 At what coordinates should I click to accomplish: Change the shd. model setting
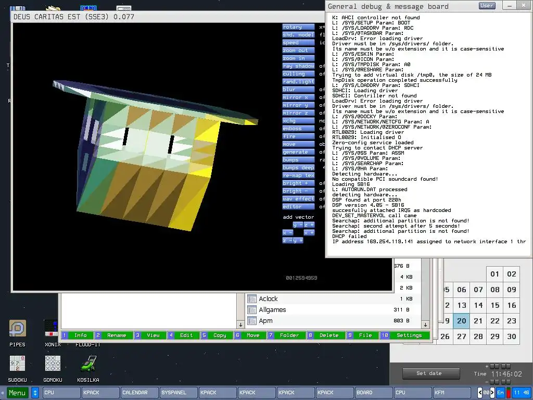pyautogui.click(x=298, y=35)
